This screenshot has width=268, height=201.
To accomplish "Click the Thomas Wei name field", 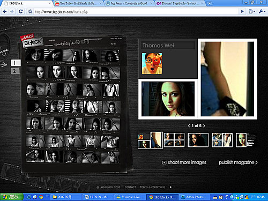I will click(x=168, y=46).
